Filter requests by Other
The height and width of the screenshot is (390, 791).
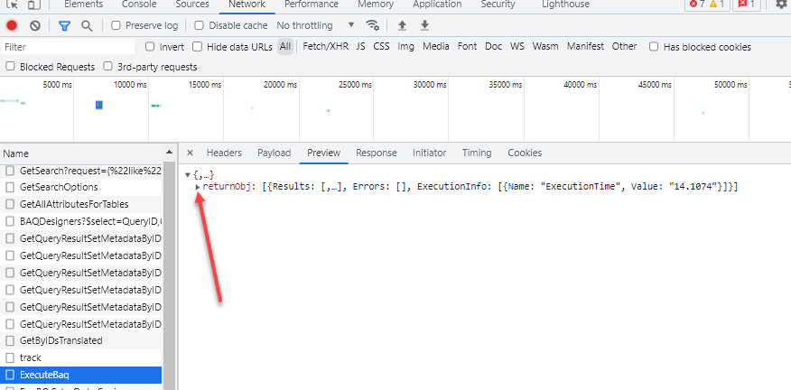tap(624, 46)
